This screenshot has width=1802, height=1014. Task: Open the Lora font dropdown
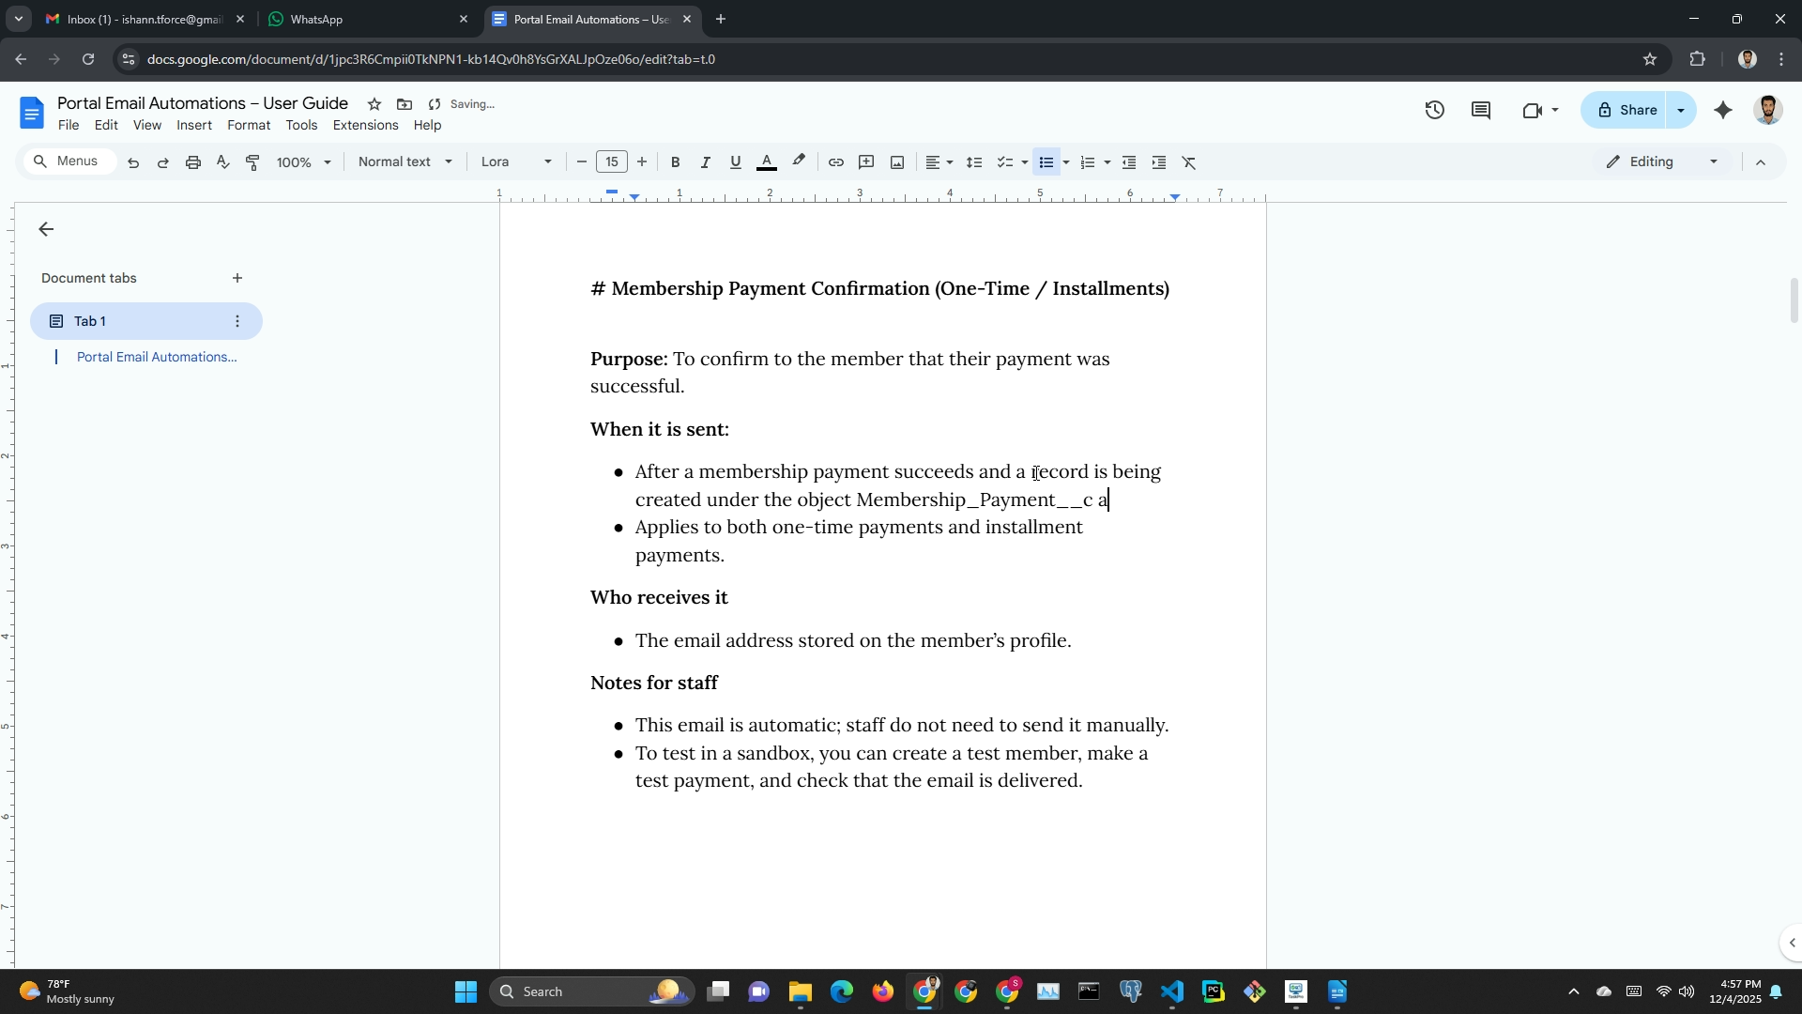pyautogui.click(x=515, y=161)
